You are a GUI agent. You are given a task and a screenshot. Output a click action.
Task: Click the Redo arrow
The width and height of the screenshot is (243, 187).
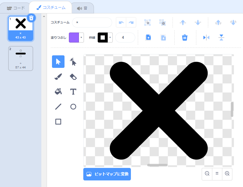tap(131, 23)
